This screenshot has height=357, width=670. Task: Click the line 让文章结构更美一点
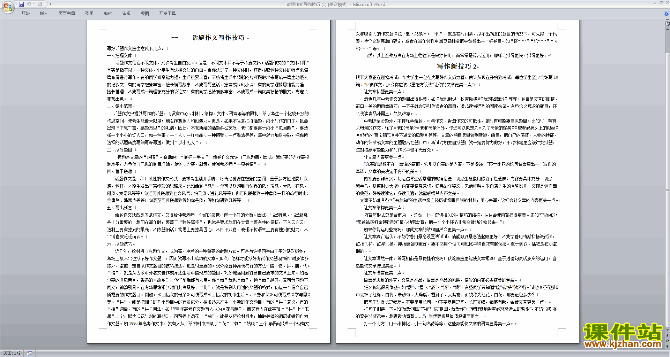point(383,208)
